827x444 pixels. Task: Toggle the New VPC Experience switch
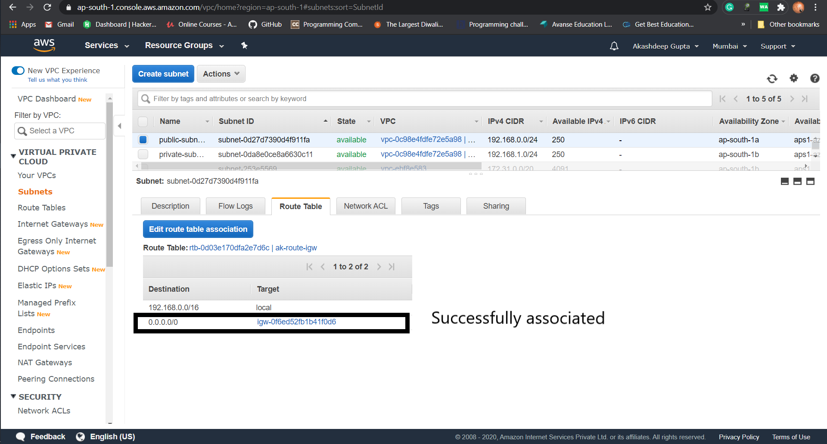pyautogui.click(x=18, y=70)
